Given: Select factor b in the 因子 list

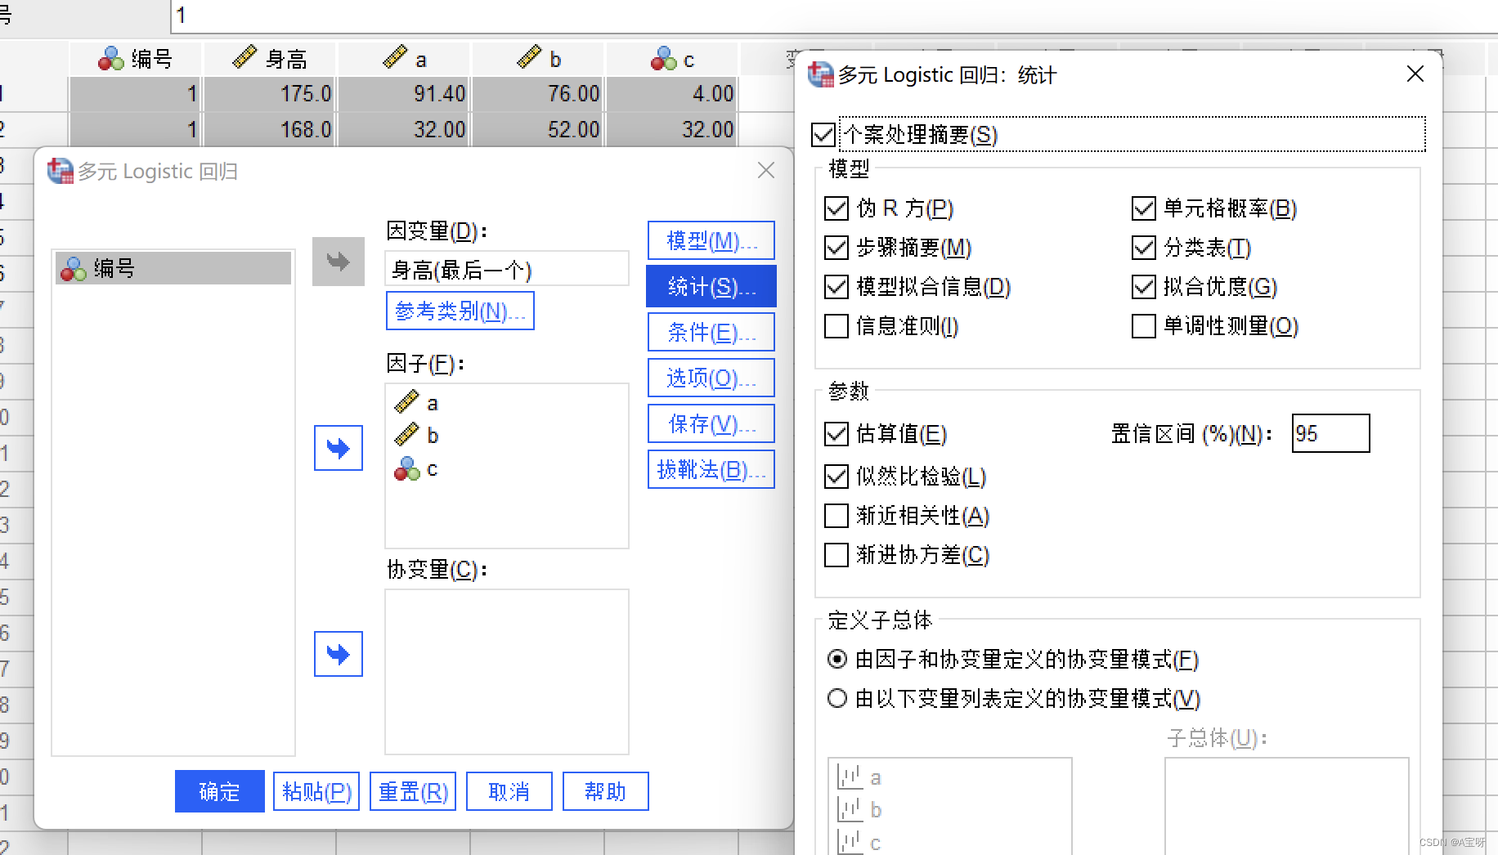Looking at the screenshot, I should (417, 436).
